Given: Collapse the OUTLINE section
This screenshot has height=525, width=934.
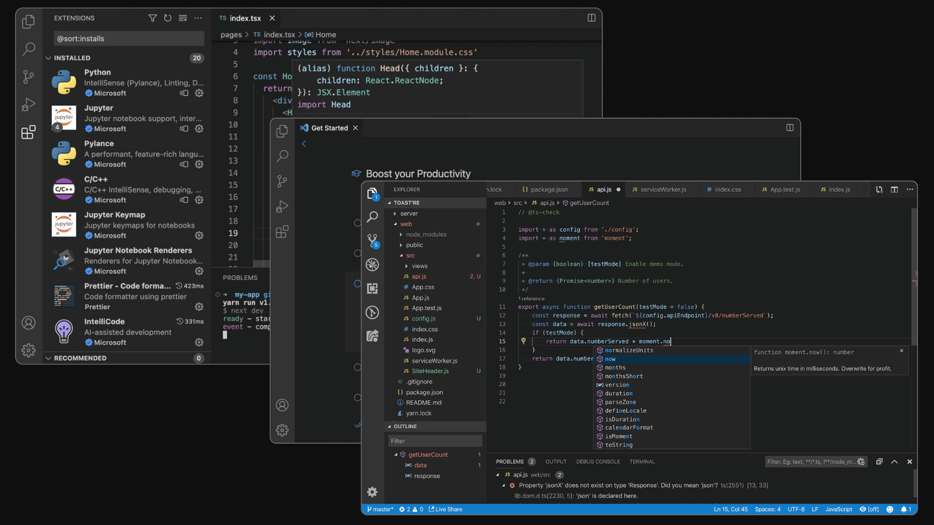Looking at the screenshot, I should tap(405, 426).
